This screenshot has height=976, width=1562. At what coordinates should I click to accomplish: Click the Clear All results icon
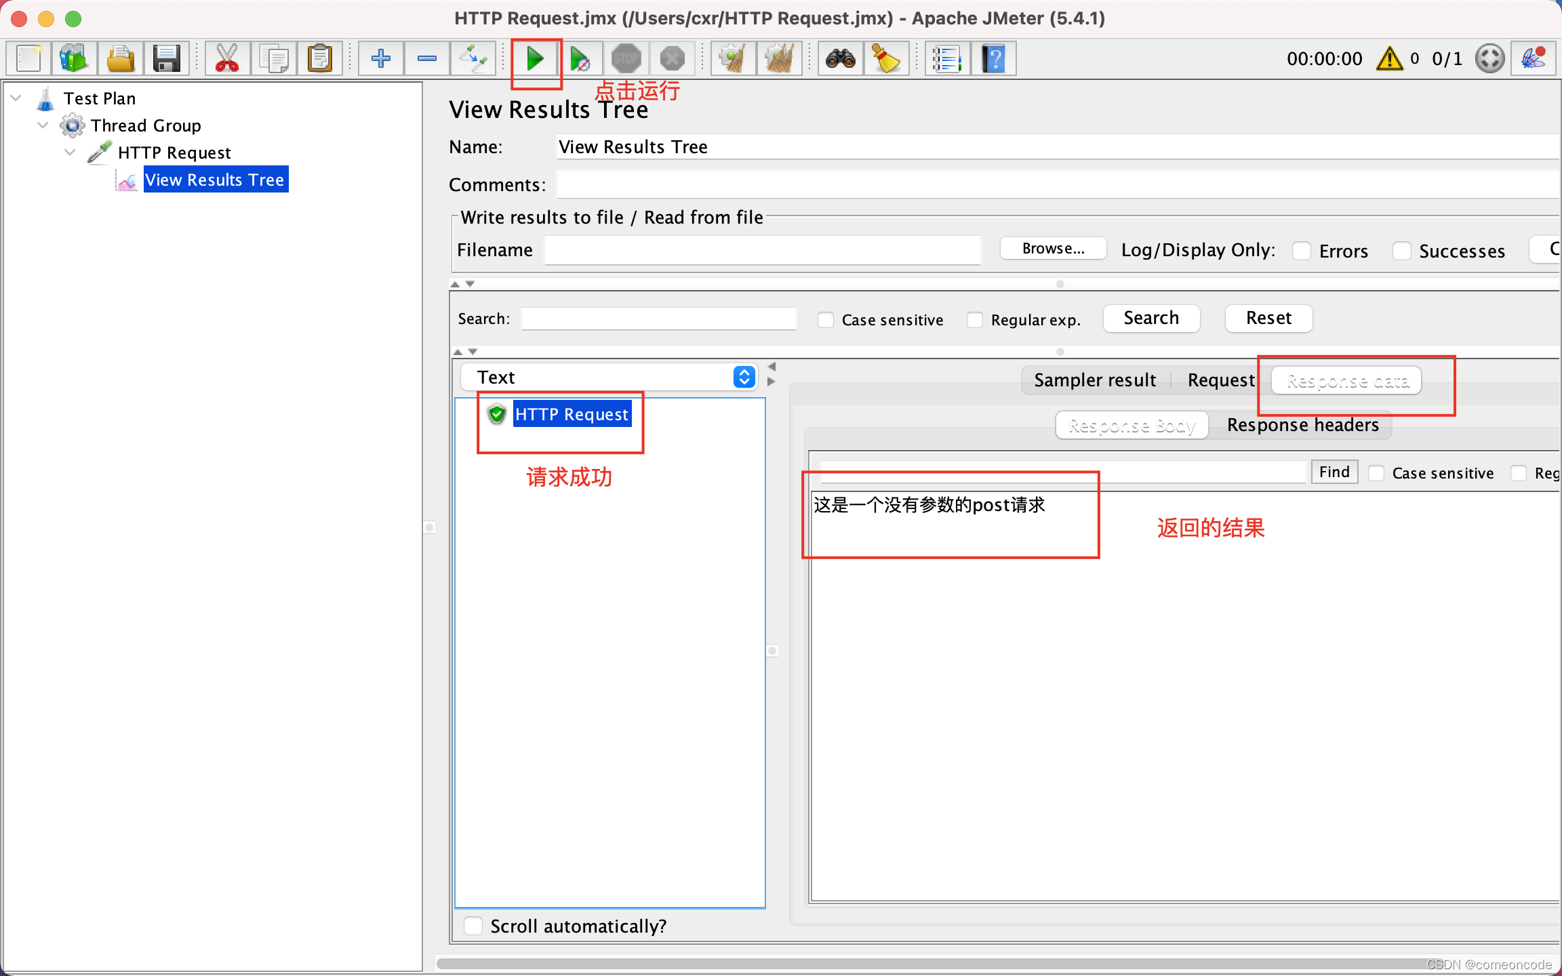779,58
